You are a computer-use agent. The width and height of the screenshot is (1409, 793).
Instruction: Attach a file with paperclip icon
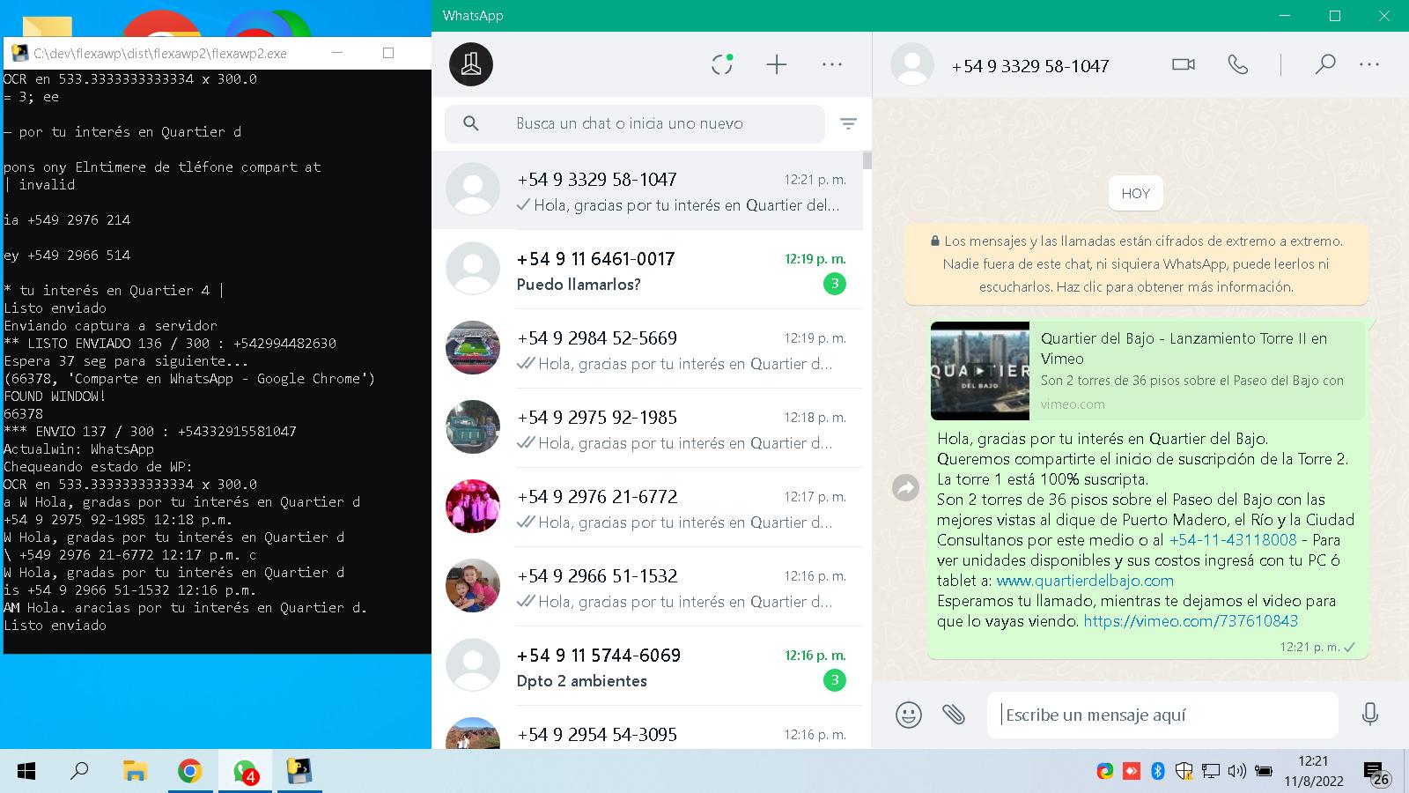pyautogui.click(x=954, y=714)
